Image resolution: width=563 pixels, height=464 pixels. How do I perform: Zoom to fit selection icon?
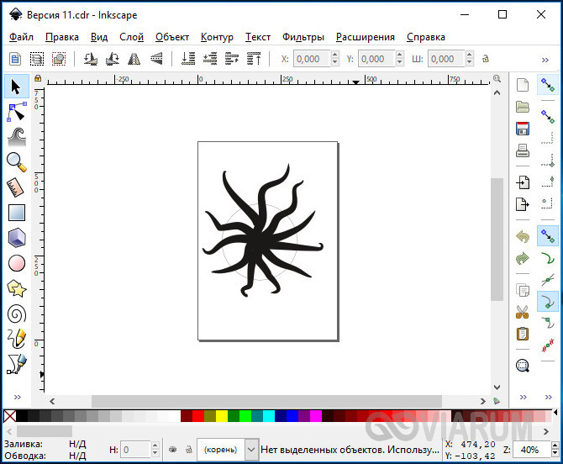523,366
